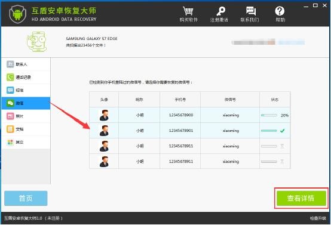
Task: Select the orange document sidebar item
Action: point(26,130)
